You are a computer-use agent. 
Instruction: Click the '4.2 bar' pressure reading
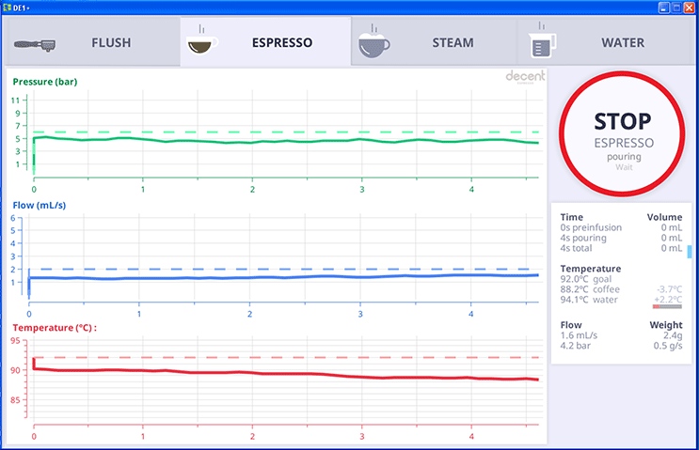point(575,346)
